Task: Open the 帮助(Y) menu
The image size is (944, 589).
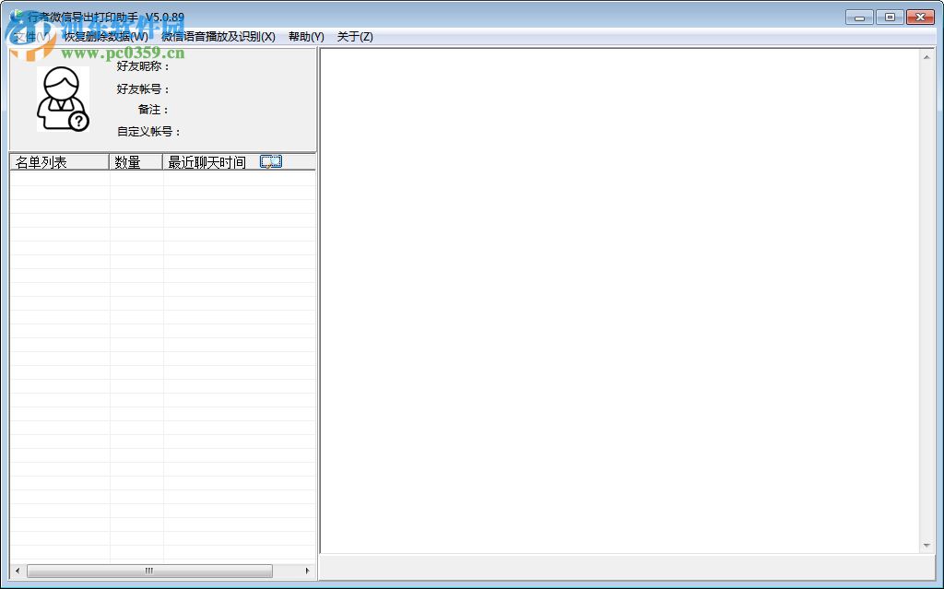Action: (306, 37)
